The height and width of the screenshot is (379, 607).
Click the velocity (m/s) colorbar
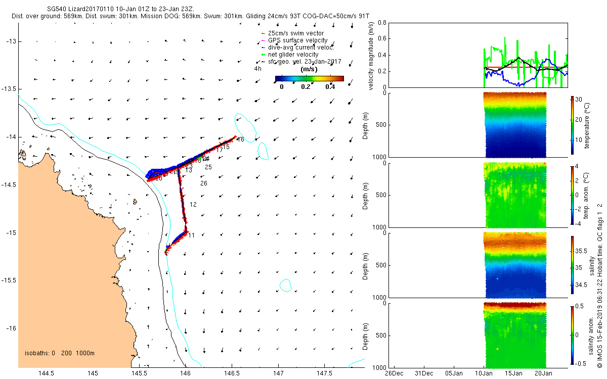pyautogui.click(x=310, y=78)
